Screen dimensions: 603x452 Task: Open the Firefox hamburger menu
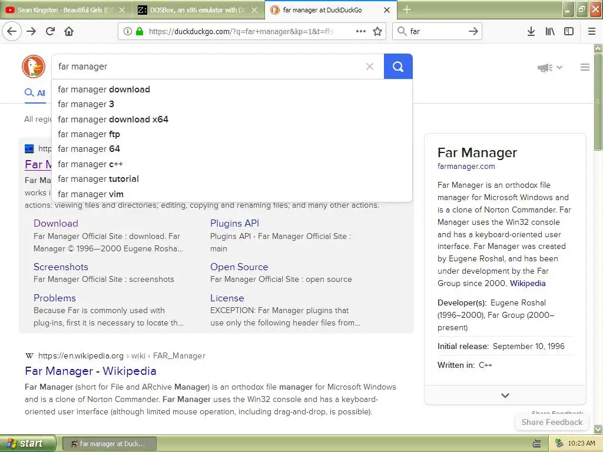click(592, 31)
